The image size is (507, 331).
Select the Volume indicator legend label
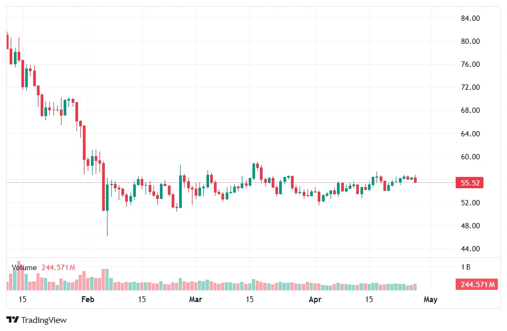pos(24,267)
